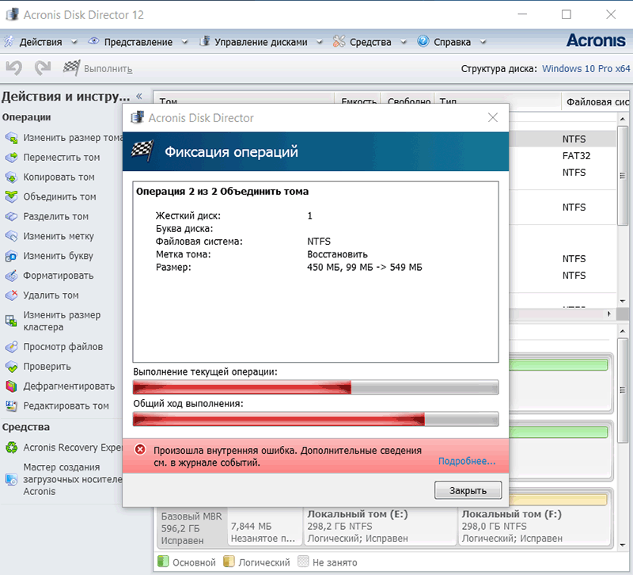Click the yellow Логический legend swatch
This screenshot has height=575, width=633.
tap(229, 562)
